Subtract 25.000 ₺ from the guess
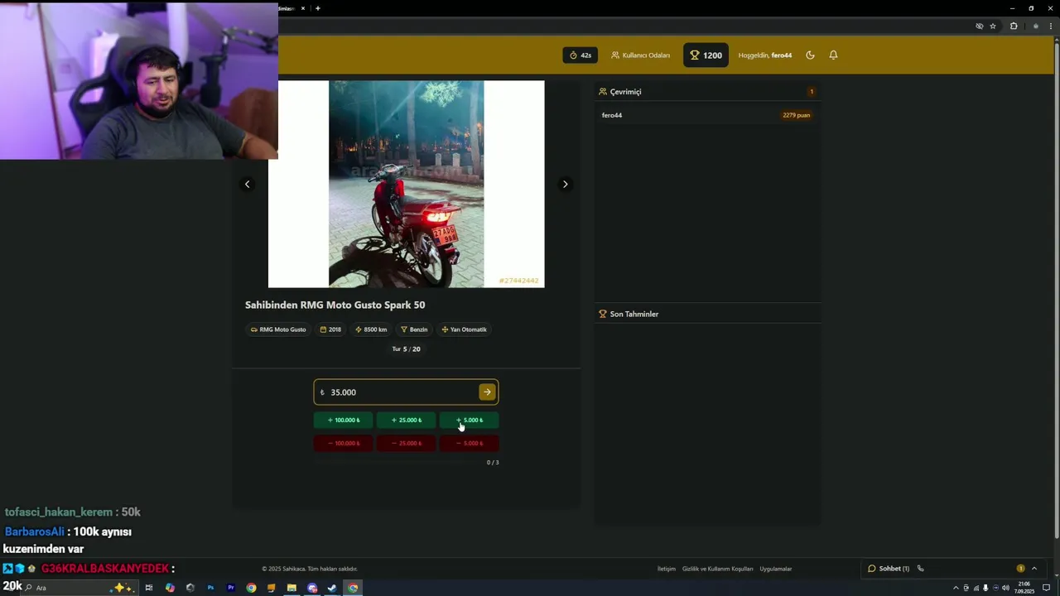Screen dimensions: 1060x596 tap(406, 444)
